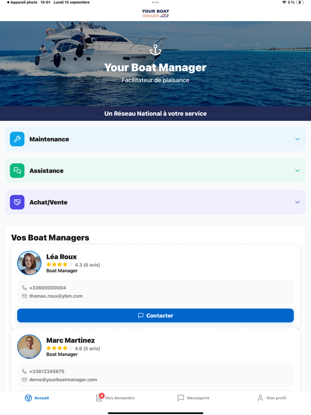Tap Léa Roux's star rating

click(x=59, y=264)
